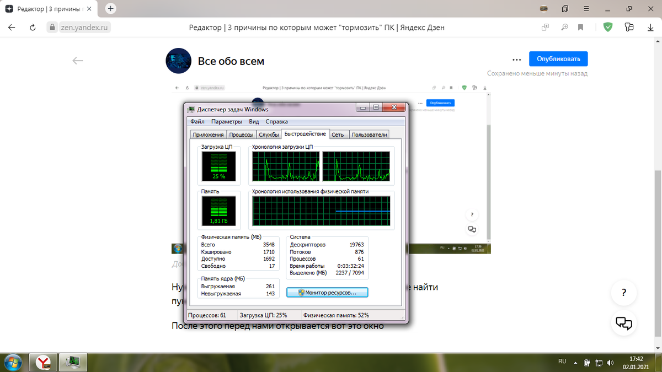Image resolution: width=662 pixels, height=372 pixels.
Task: Open the Справка menu
Action: pos(276,121)
